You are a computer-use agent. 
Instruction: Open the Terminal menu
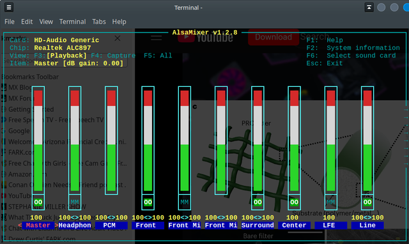(x=72, y=22)
